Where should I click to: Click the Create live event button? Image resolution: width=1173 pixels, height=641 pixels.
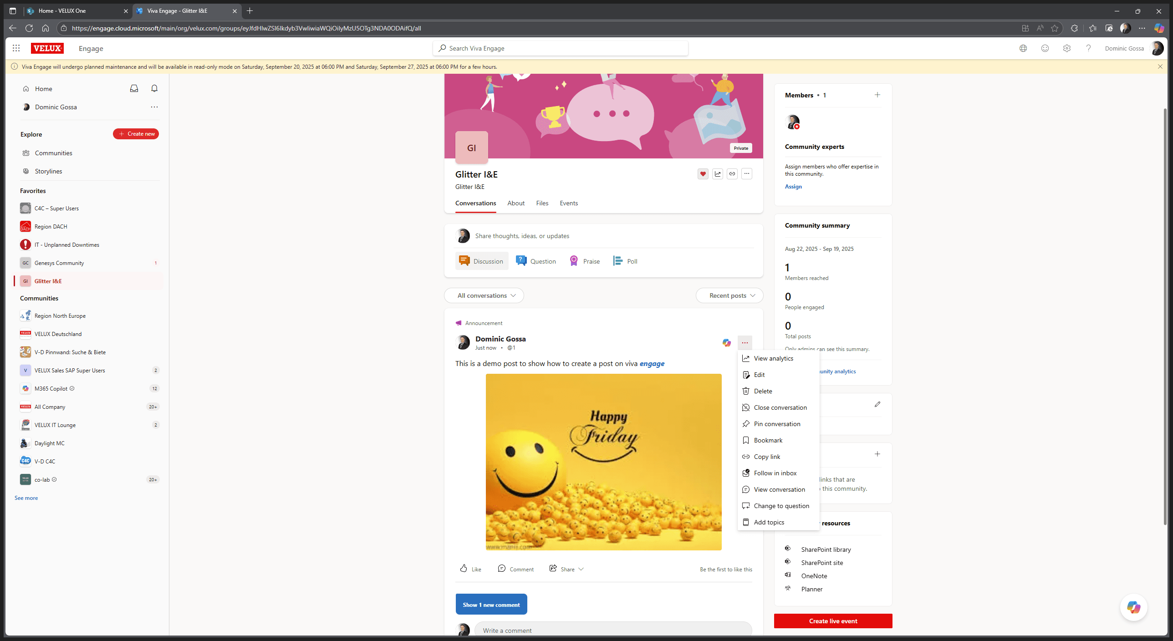[833, 621]
